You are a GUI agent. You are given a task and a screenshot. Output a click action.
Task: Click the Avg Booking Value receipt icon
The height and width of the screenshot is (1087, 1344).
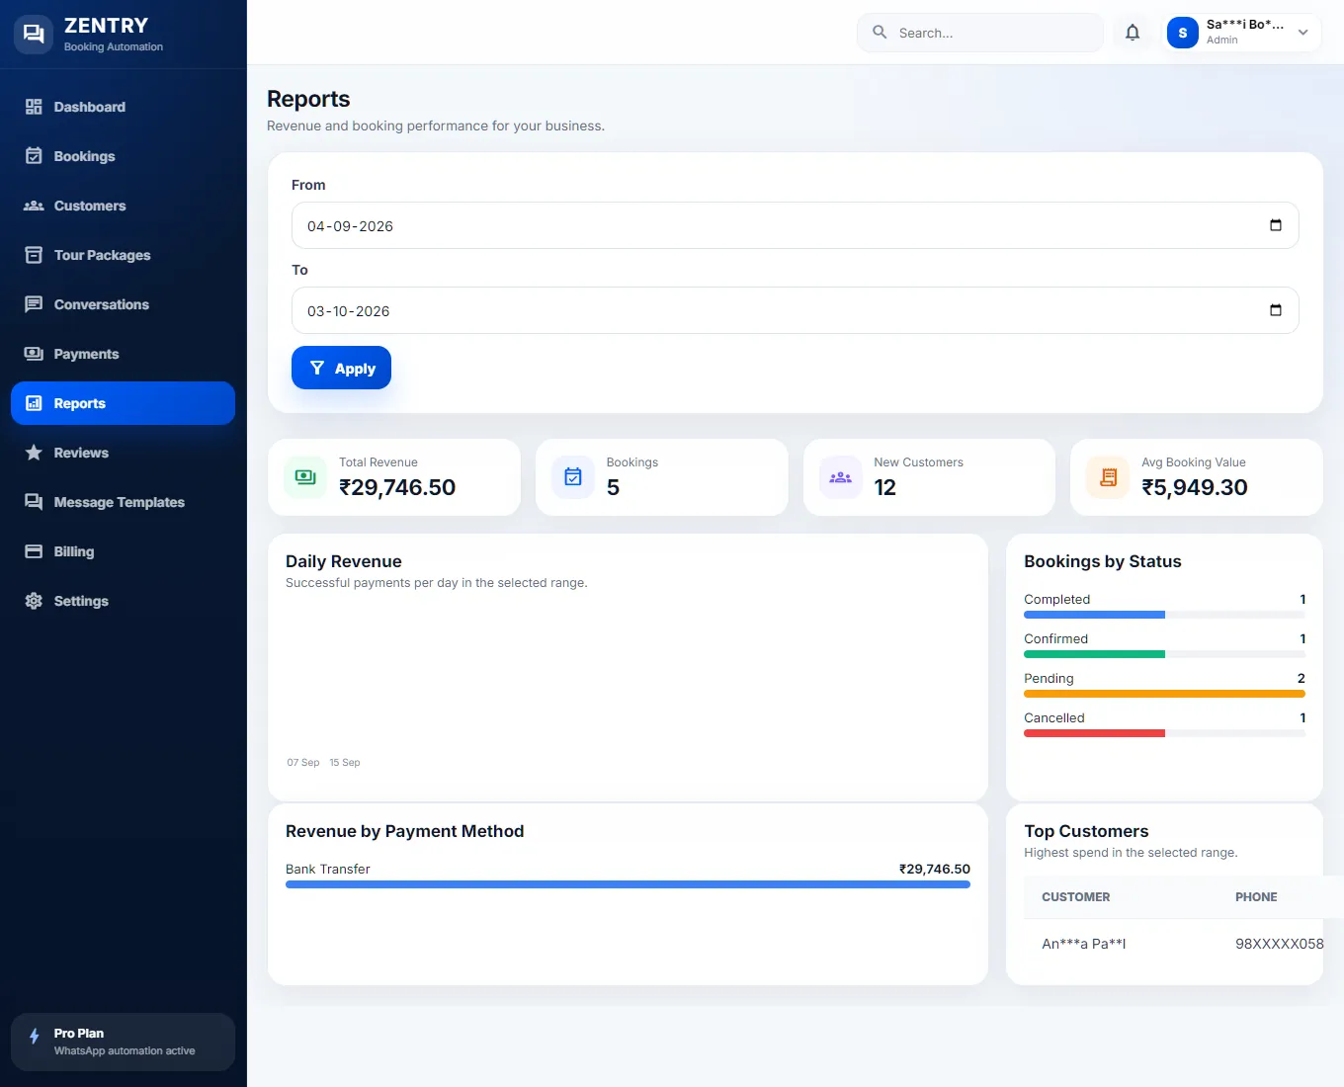pos(1108,477)
